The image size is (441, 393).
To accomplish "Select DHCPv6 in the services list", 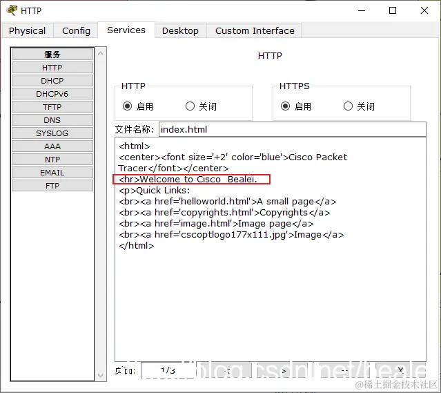I will [52, 94].
